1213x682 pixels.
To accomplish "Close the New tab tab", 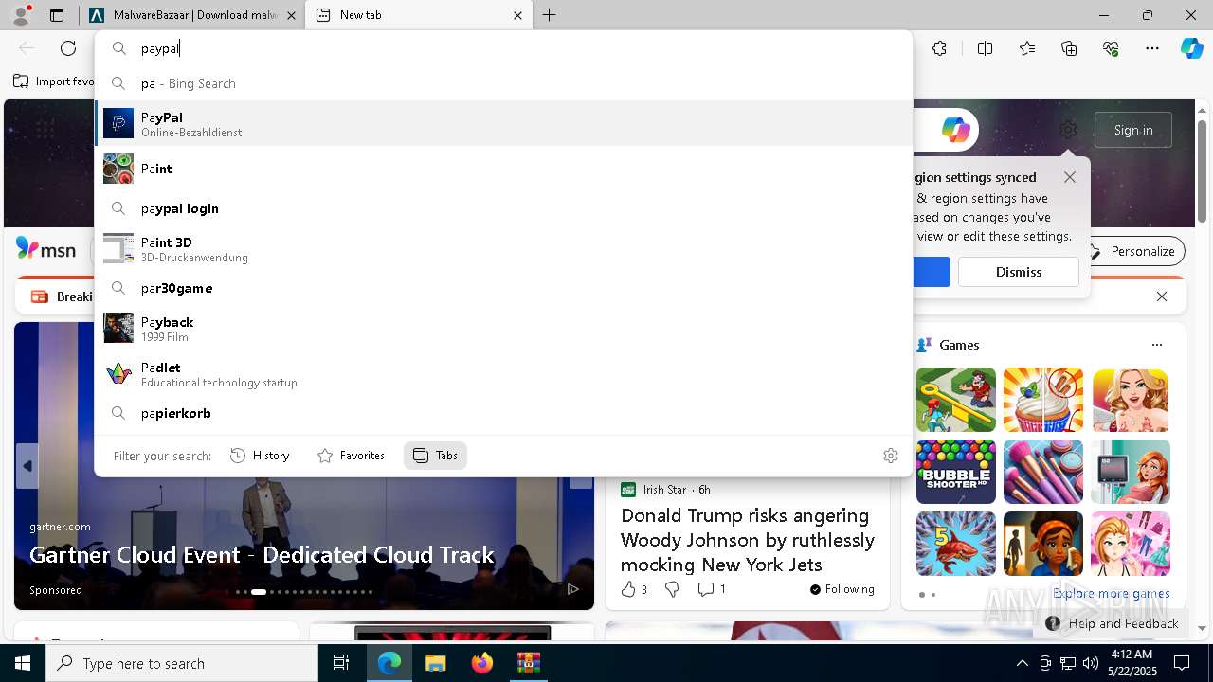I will tap(517, 15).
